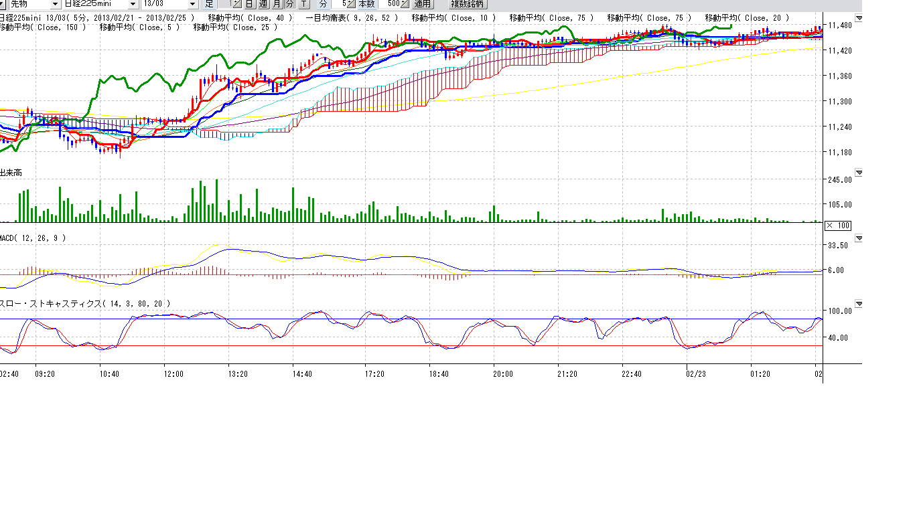Open the 日経225mini instrument dropdown
The width and height of the screenshot is (915, 514).
pos(132,4)
